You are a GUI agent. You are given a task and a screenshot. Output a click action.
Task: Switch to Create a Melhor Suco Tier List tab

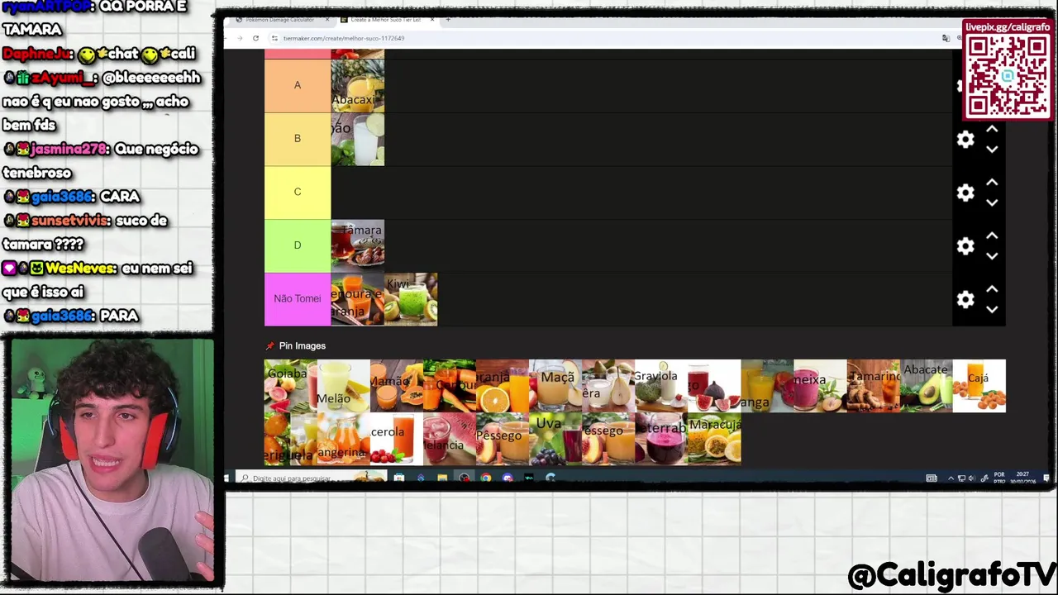tap(385, 19)
